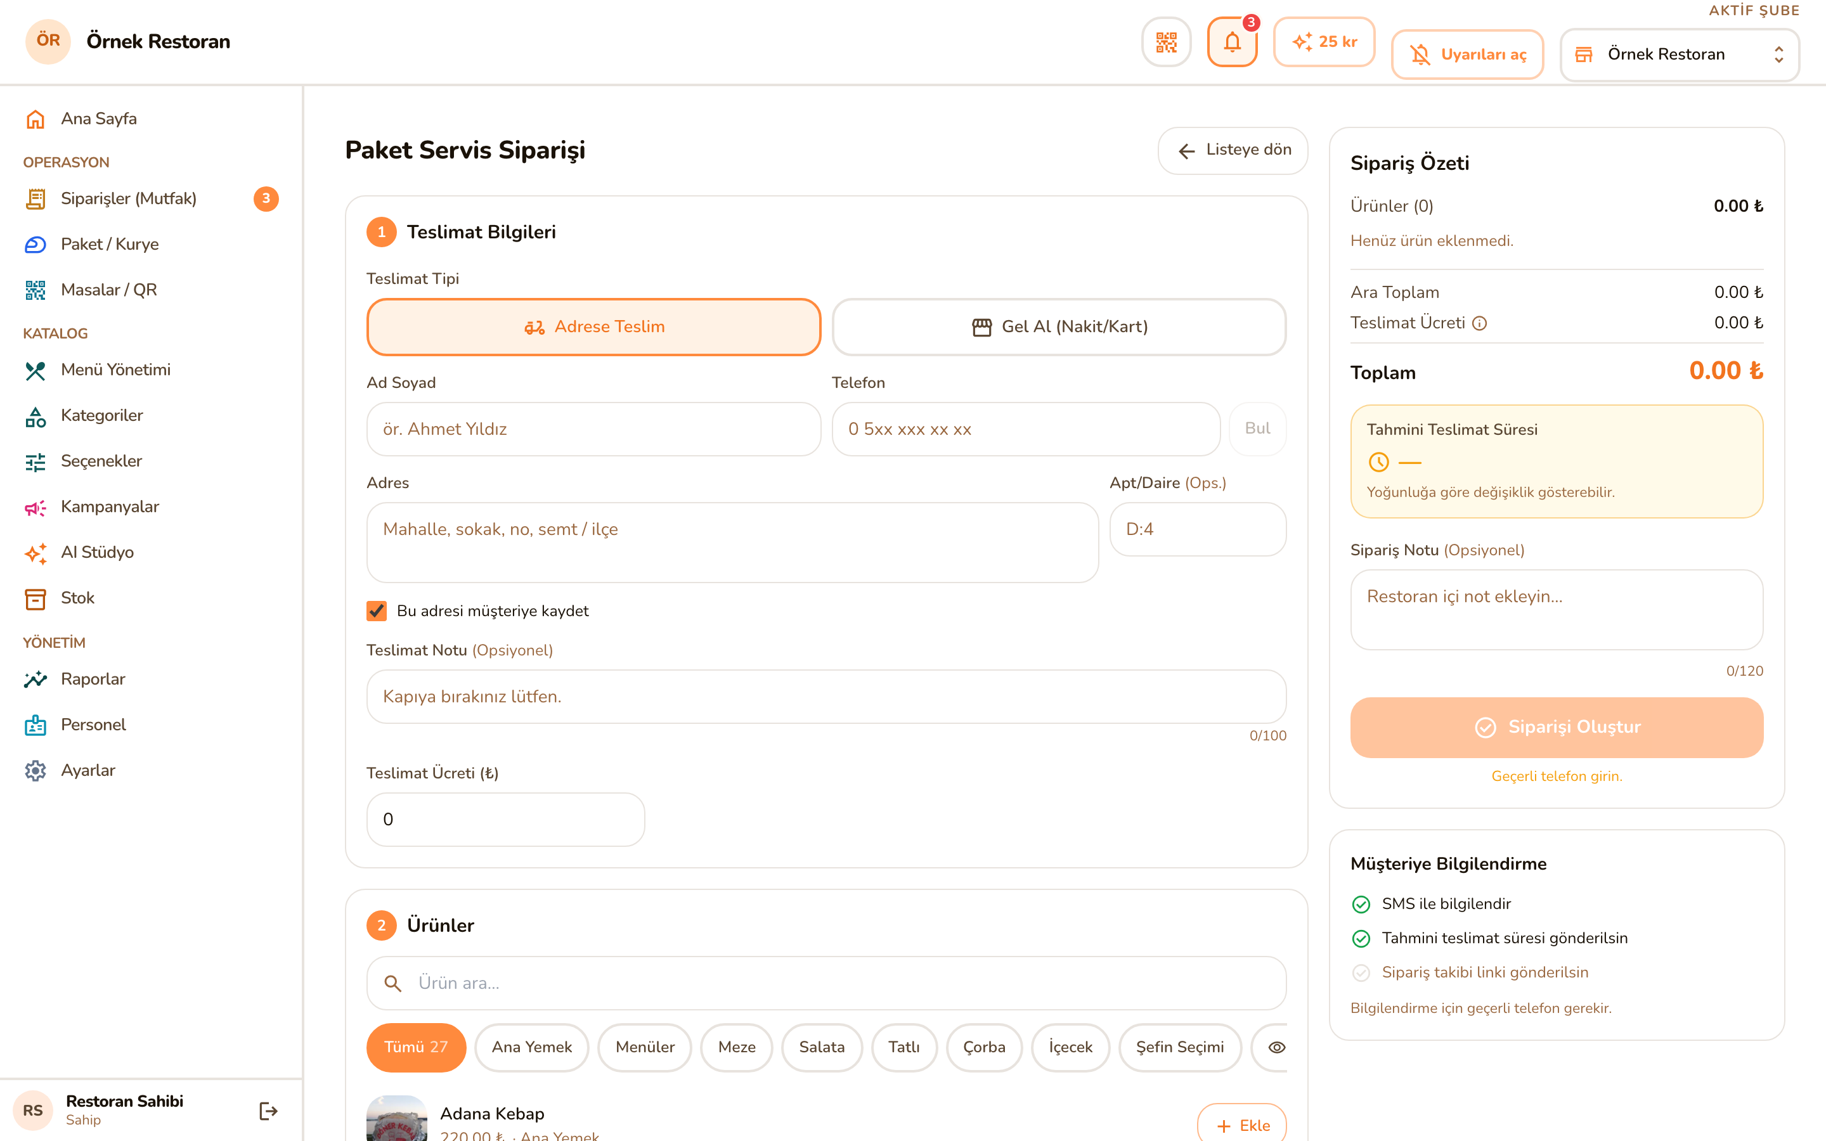Open Kategoriler page
Screen dimensions: 1826x1141
pos(151,416)
